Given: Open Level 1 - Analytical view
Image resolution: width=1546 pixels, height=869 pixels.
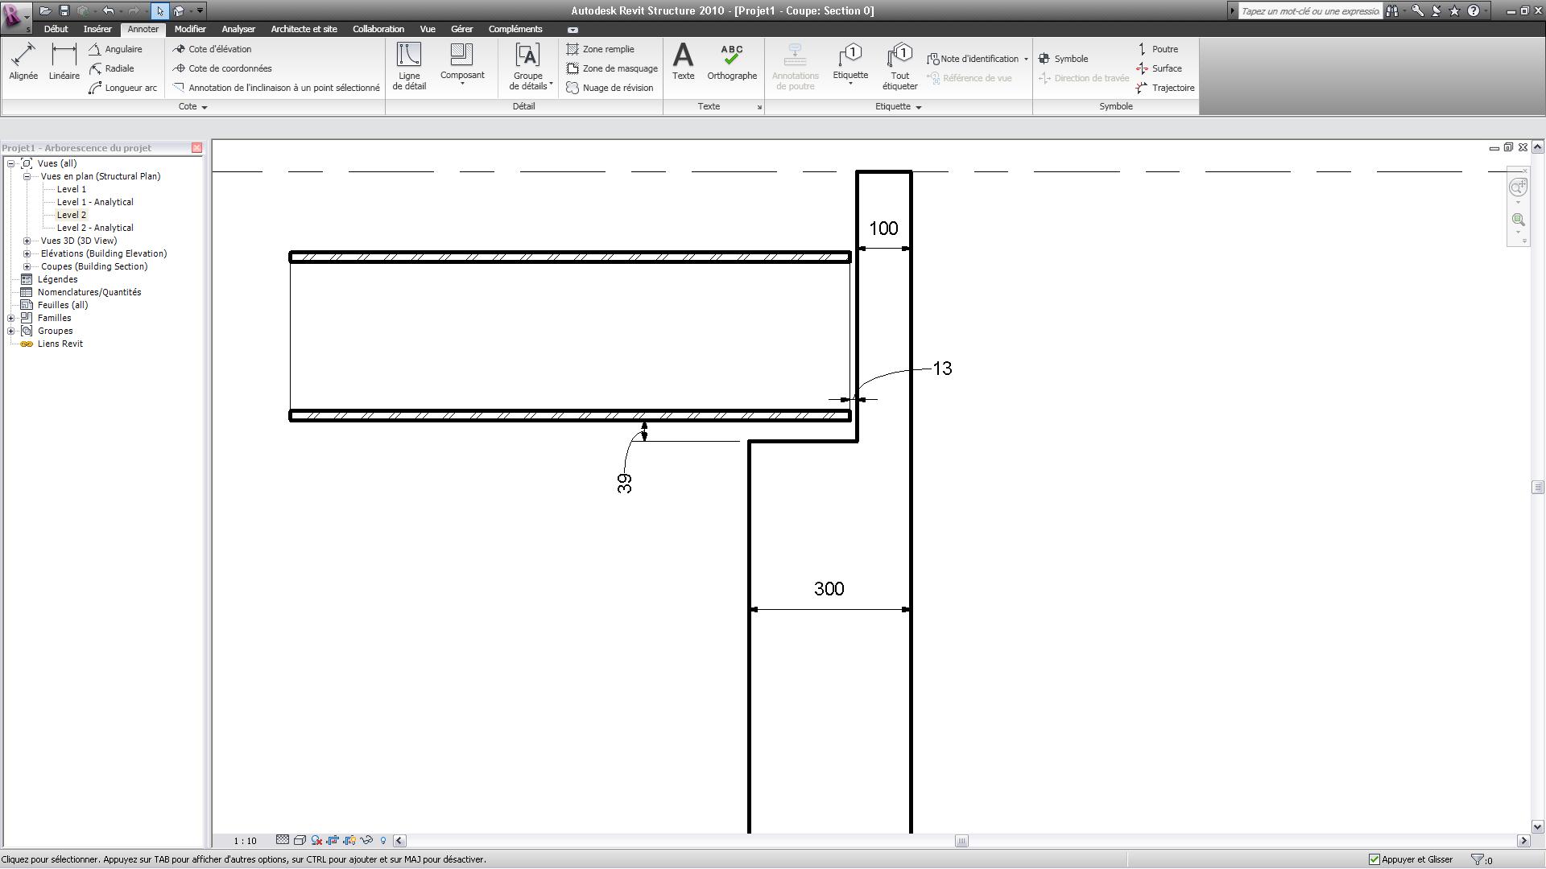Looking at the screenshot, I should pyautogui.click(x=95, y=202).
